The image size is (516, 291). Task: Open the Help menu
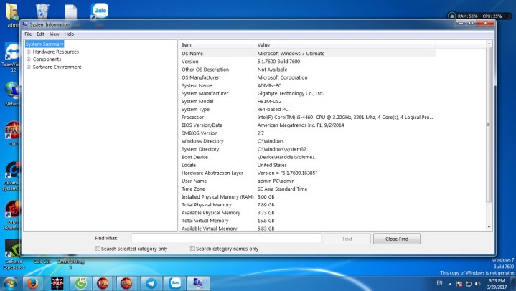click(x=69, y=34)
